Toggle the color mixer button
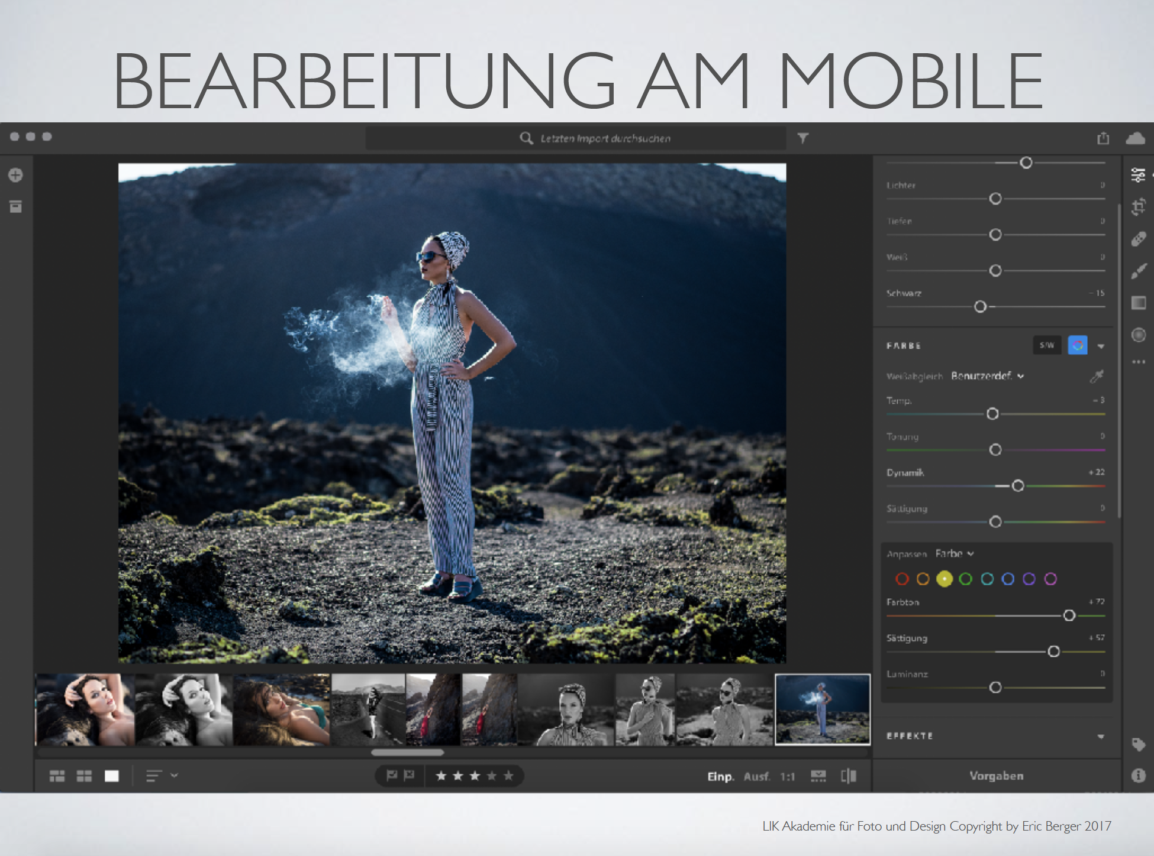Screen dimensions: 1154x856 pyautogui.click(x=1077, y=345)
